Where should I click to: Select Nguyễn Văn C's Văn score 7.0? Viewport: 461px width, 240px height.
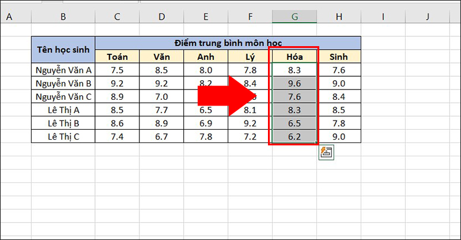[x=161, y=96]
